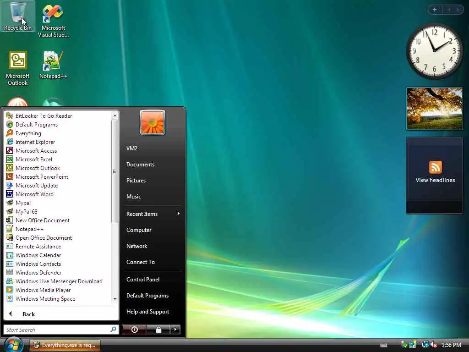The height and width of the screenshot is (352, 469).
Task: Click the MyPal 68 browser icon
Action: pos(10,211)
